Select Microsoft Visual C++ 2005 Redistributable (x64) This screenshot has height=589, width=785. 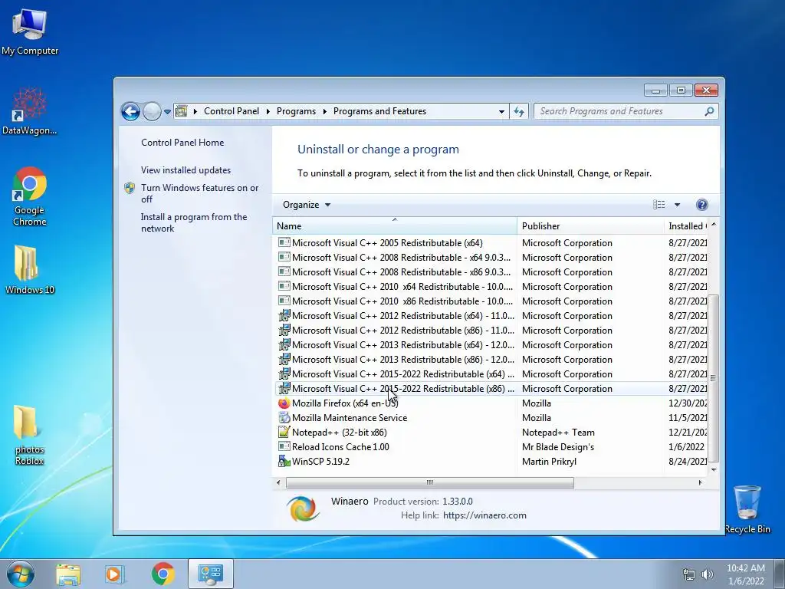(490, 243)
